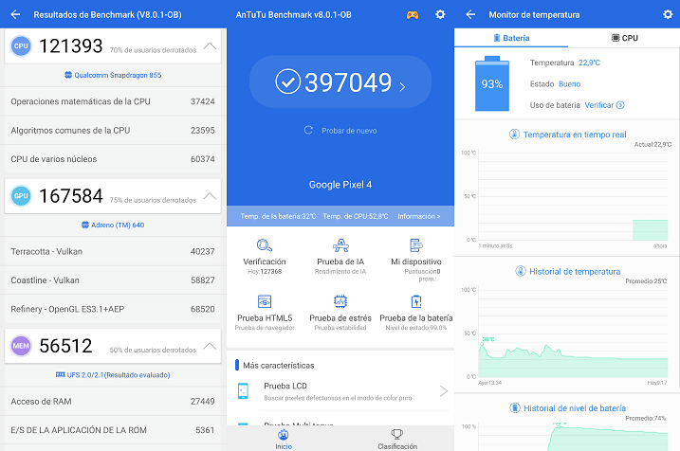Collapse the CPU 121393 score section

[210, 45]
